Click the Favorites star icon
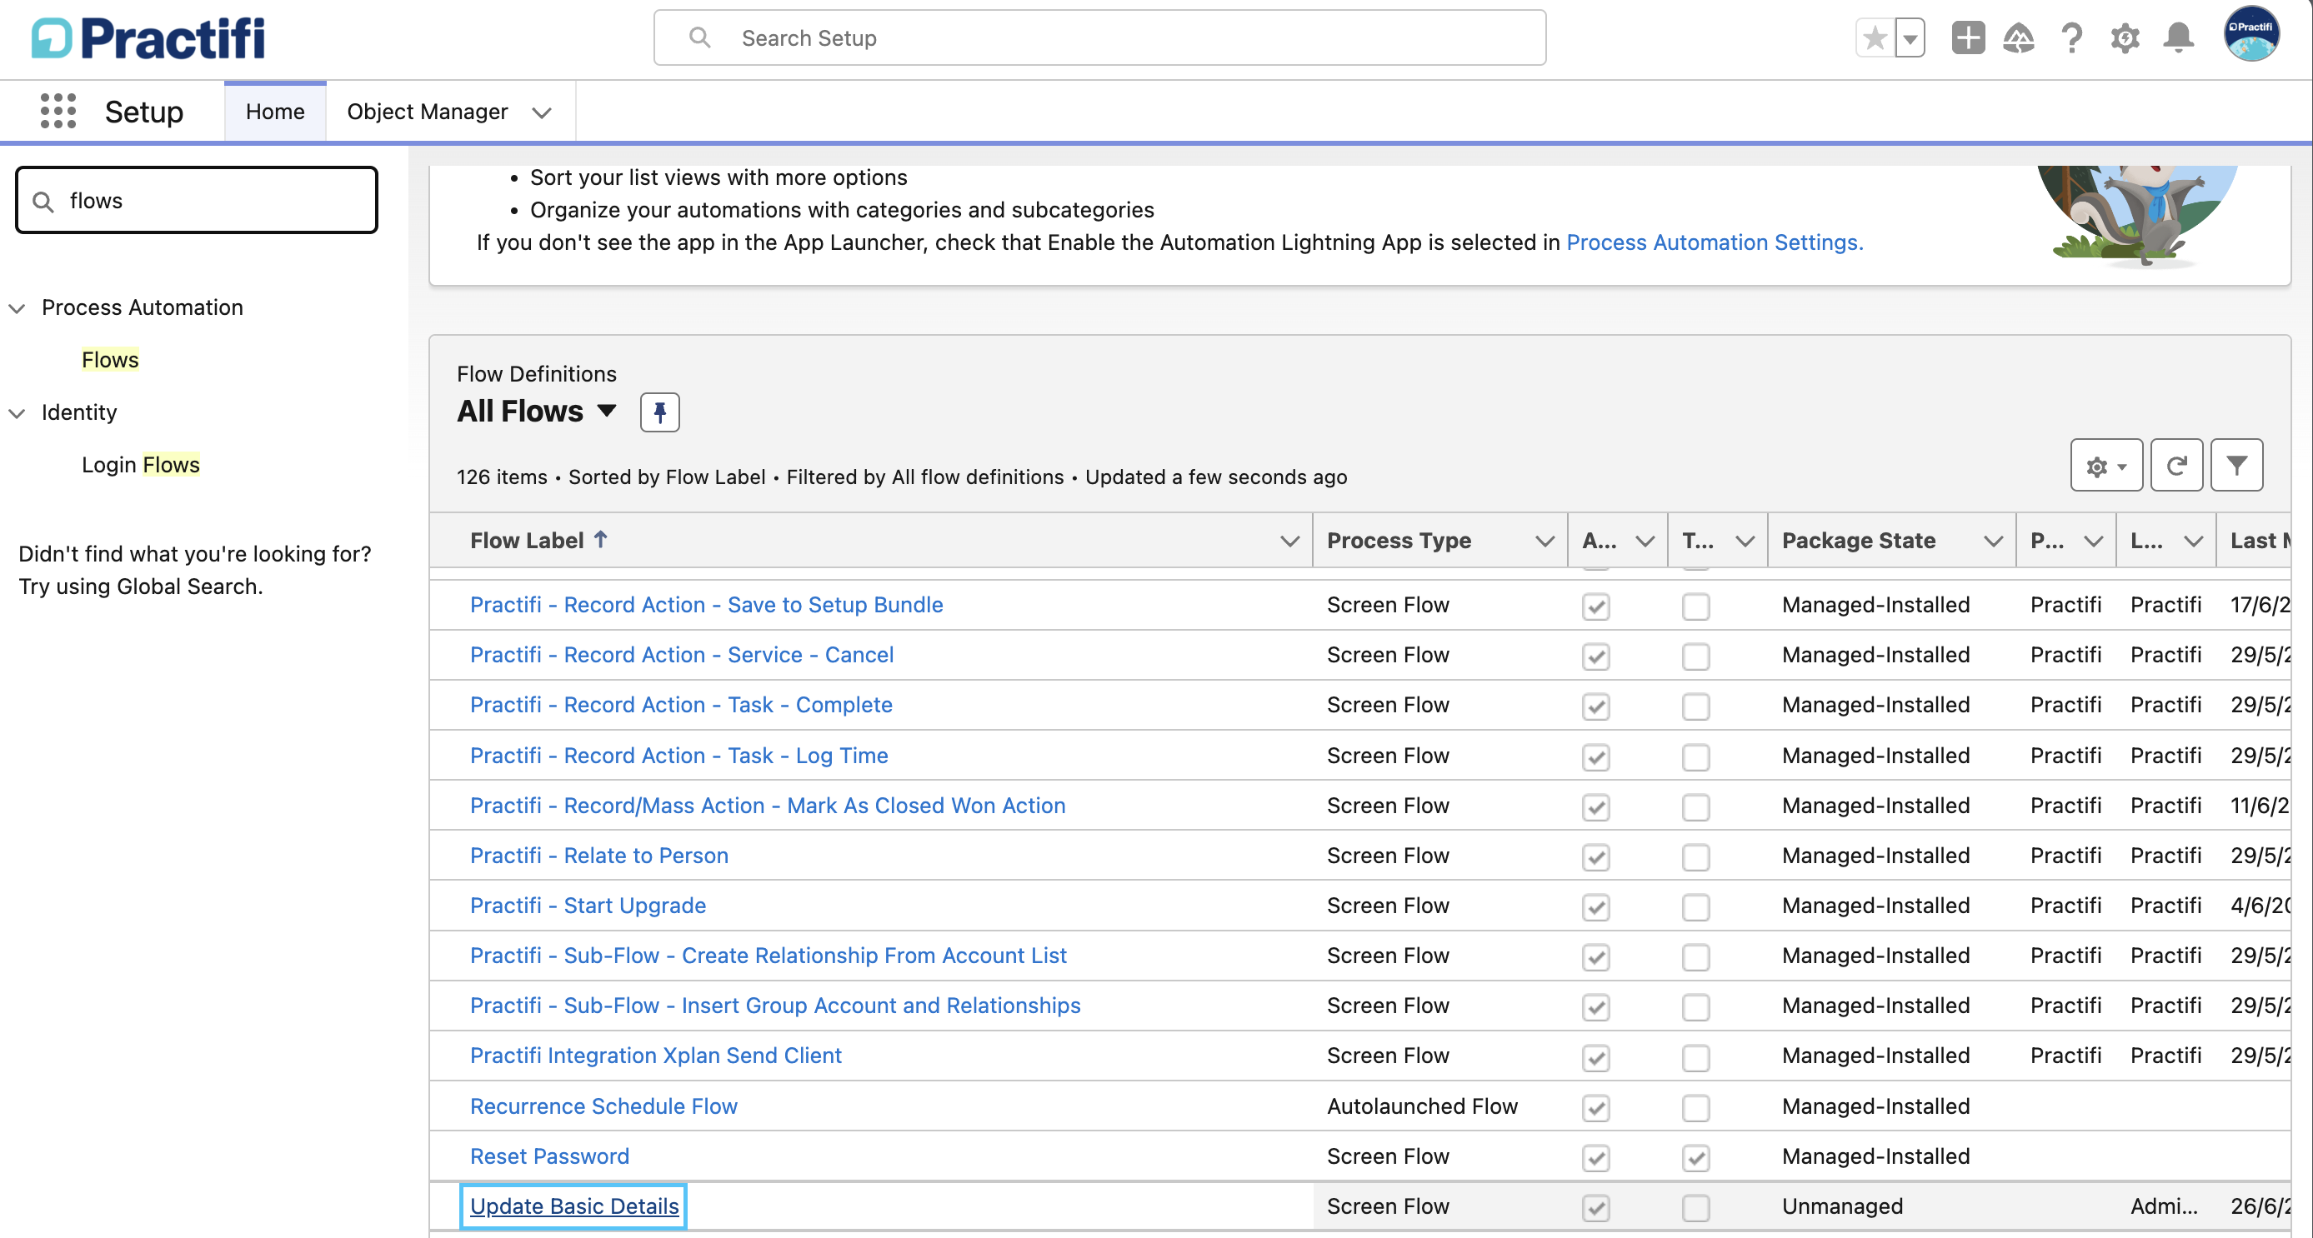Viewport: 2313px width, 1238px height. (x=1875, y=37)
